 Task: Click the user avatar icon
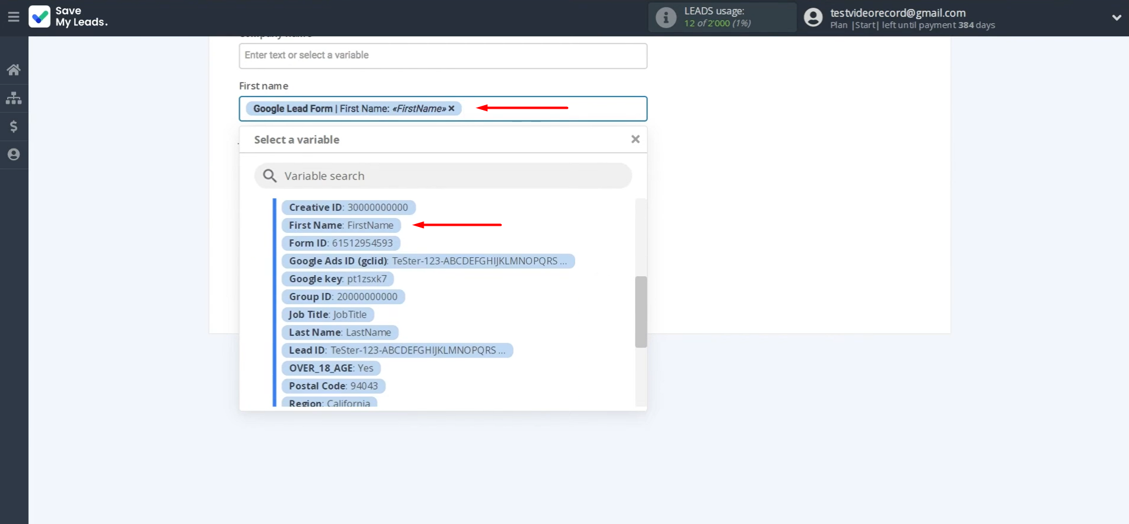pyautogui.click(x=813, y=17)
